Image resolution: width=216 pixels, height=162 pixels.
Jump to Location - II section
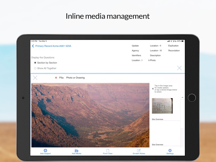coord(156,46)
